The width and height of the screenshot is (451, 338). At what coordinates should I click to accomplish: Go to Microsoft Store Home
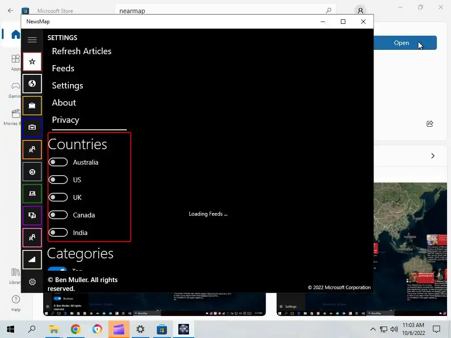(x=15, y=34)
